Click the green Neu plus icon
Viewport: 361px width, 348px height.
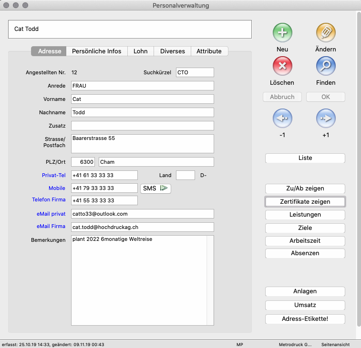tap(282, 33)
